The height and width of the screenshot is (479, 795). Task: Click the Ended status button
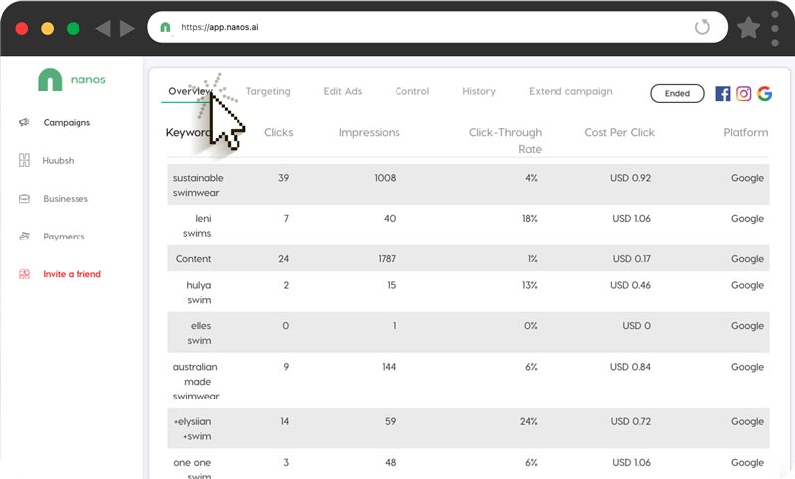(677, 94)
